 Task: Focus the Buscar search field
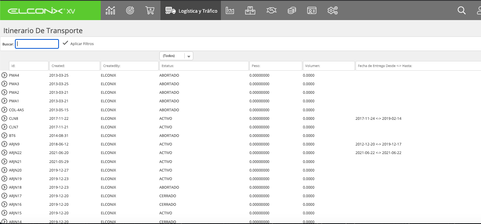37,44
